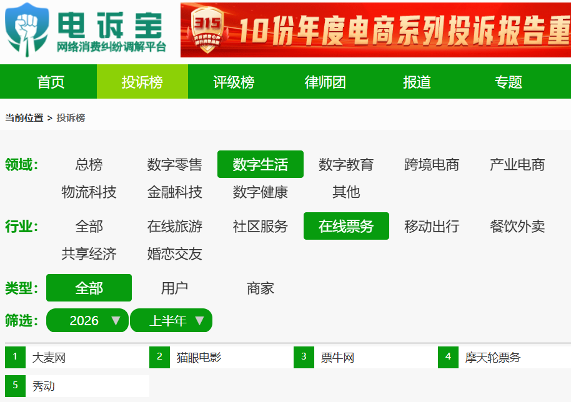Select the 数字教育 domain filter
This screenshot has height=402, width=571.
[x=346, y=164]
